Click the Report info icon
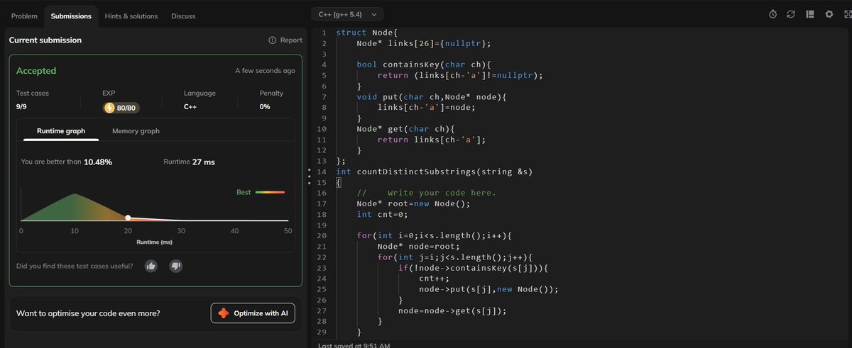Image resolution: width=852 pixels, height=348 pixels. pyautogui.click(x=272, y=40)
